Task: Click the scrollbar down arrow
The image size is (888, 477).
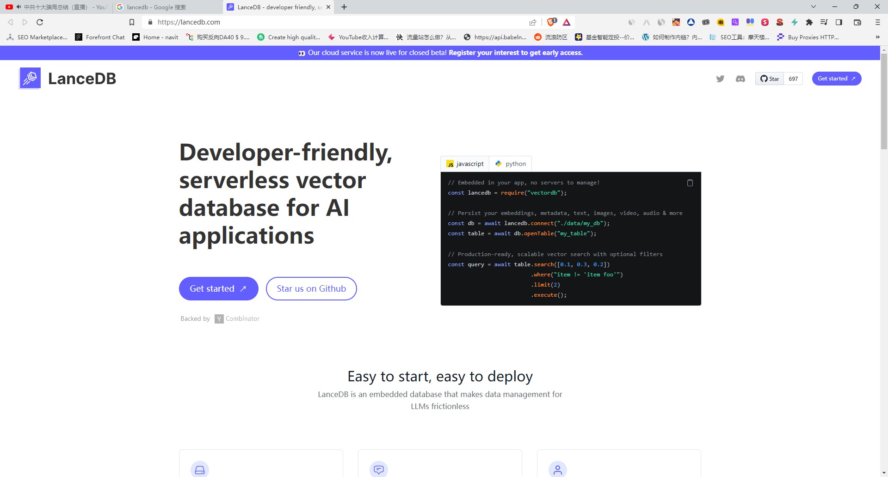Action: pos(884,473)
